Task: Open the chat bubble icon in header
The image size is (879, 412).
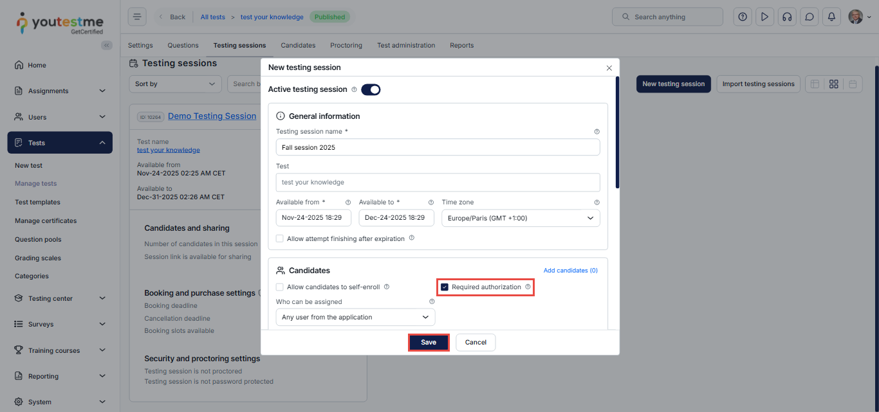Action: coord(810,17)
